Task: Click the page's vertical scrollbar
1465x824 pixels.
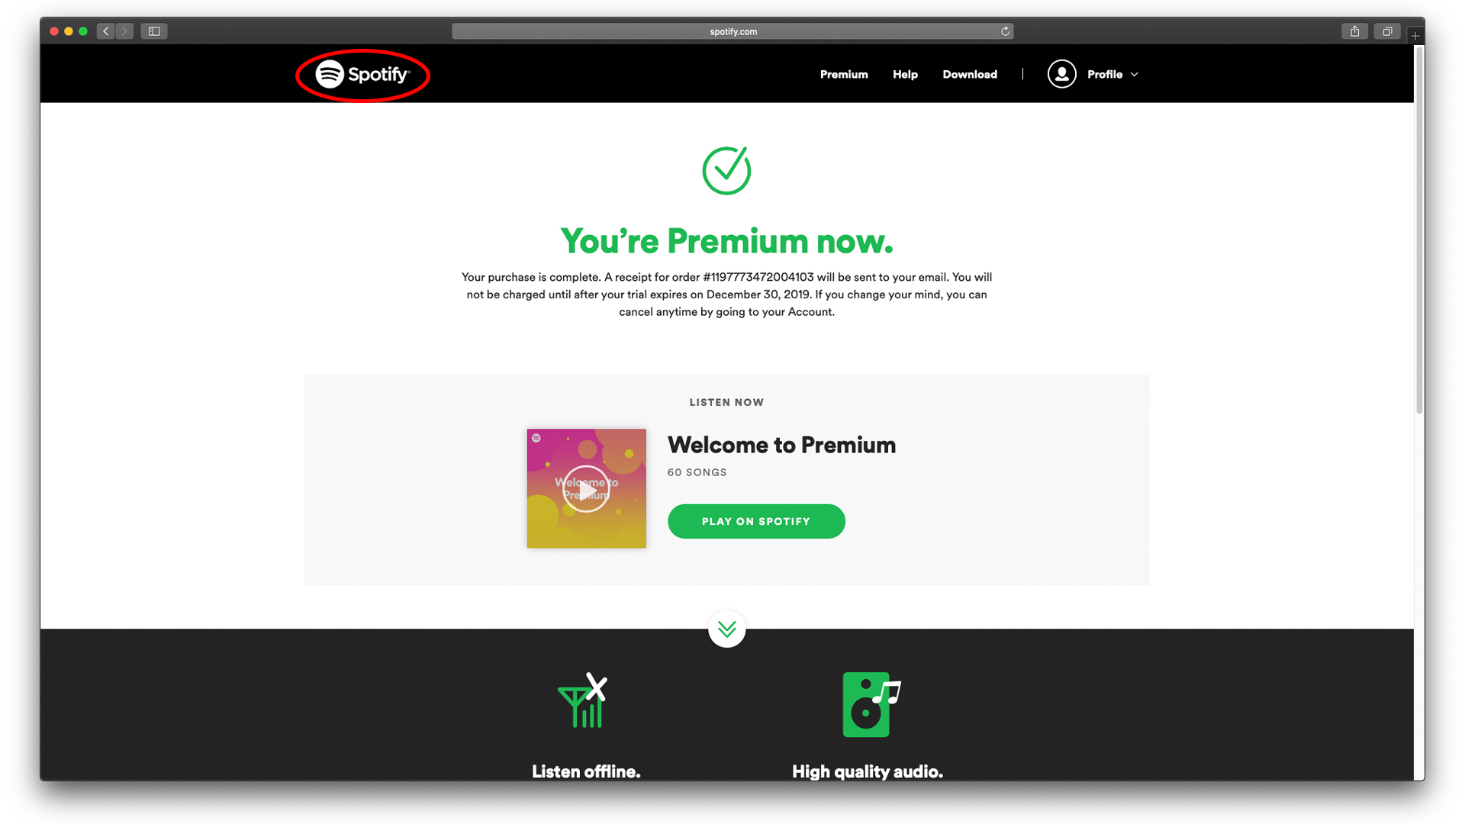Action: click(x=1419, y=229)
